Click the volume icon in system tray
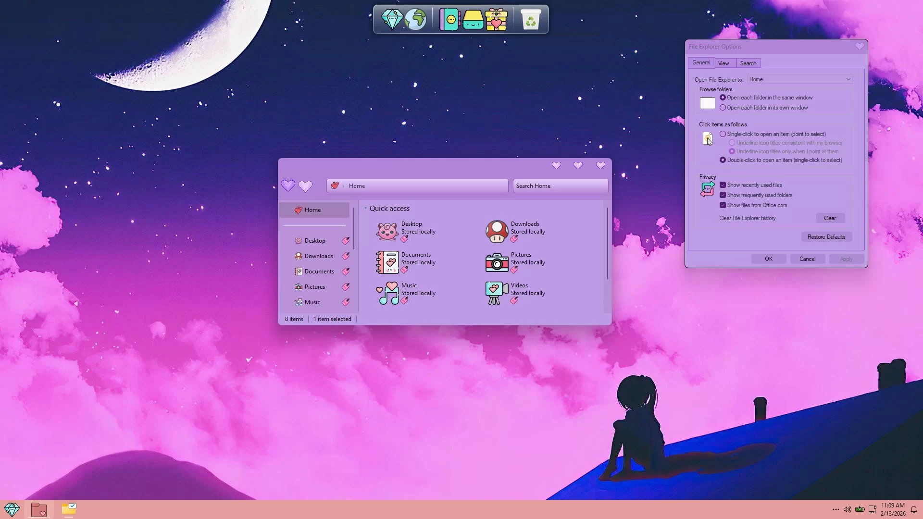923x519 pixels. (x=848, y=509)
